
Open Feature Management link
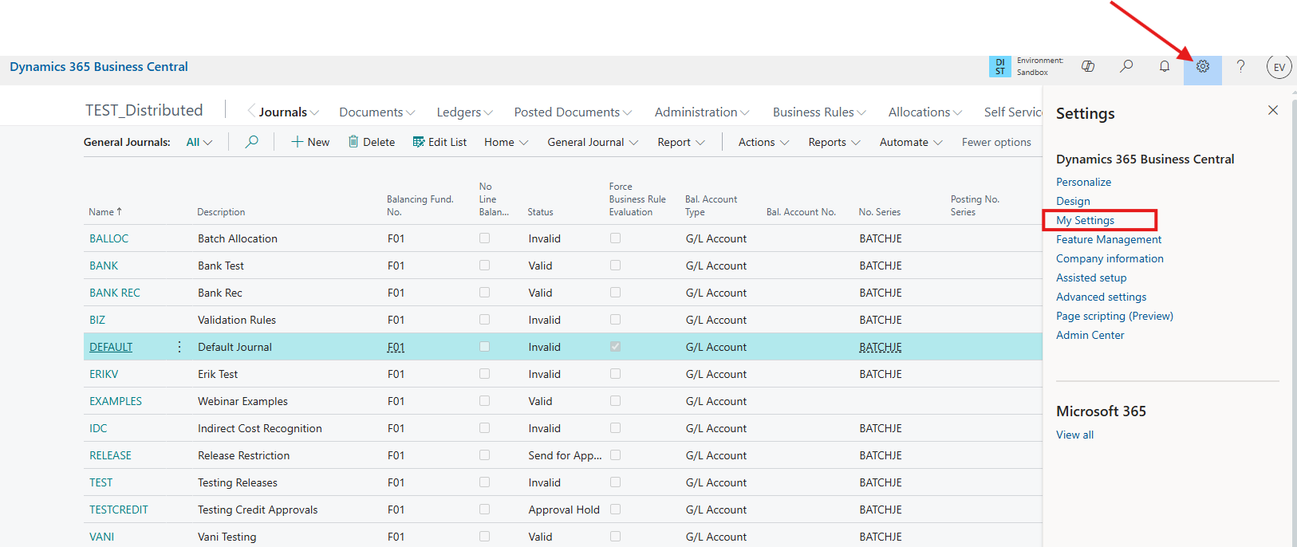(x=1109, y=239)
